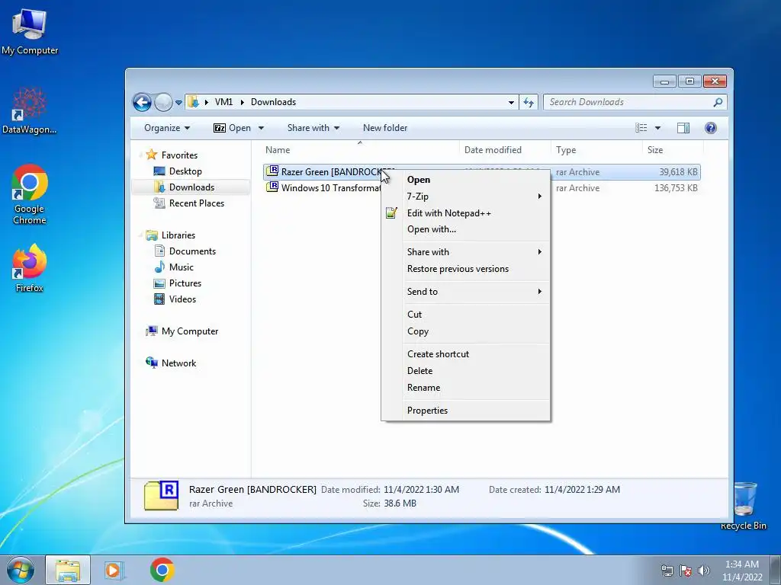Click the volume speaker tray icon
This screenshot has height=585, width=781.
704,571
